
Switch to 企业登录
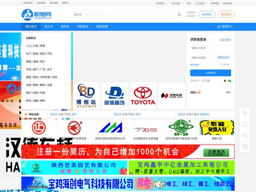click(x=225, y=40)
